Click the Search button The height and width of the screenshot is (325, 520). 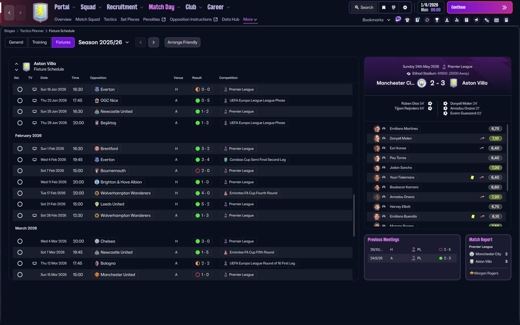(364, 7)
